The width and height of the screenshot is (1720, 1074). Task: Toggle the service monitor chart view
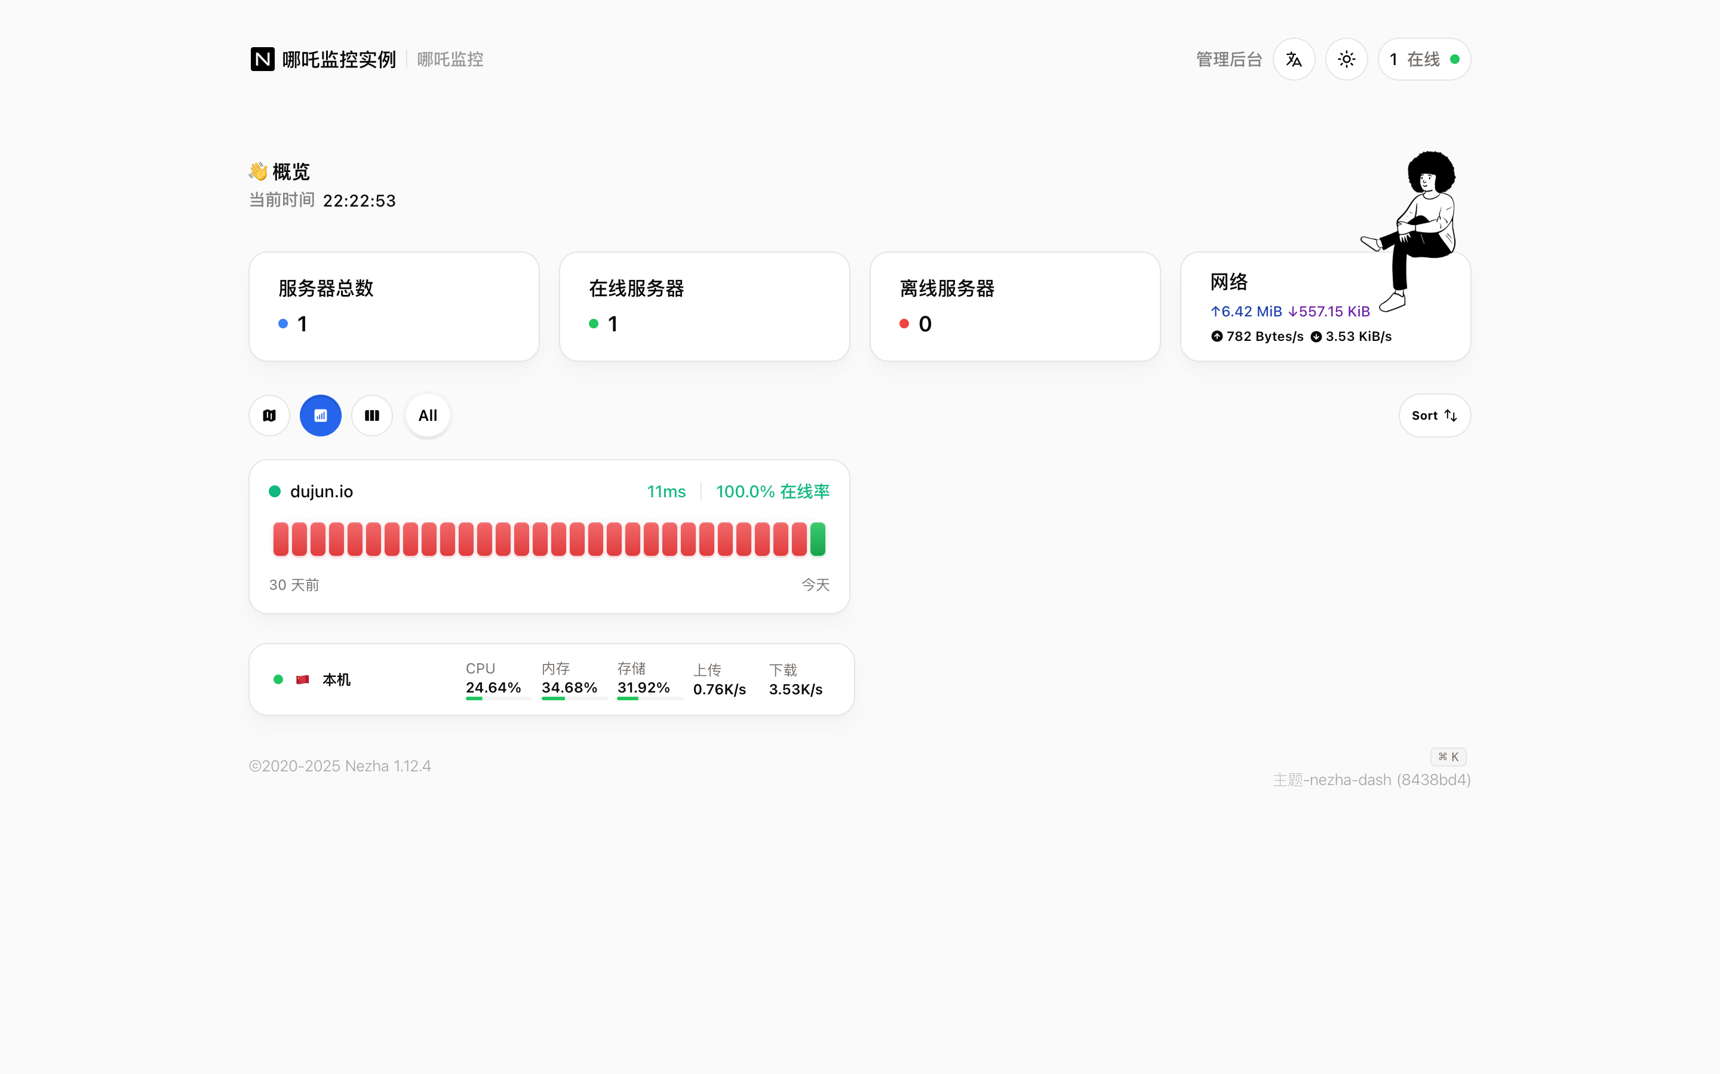pos(321,416)
